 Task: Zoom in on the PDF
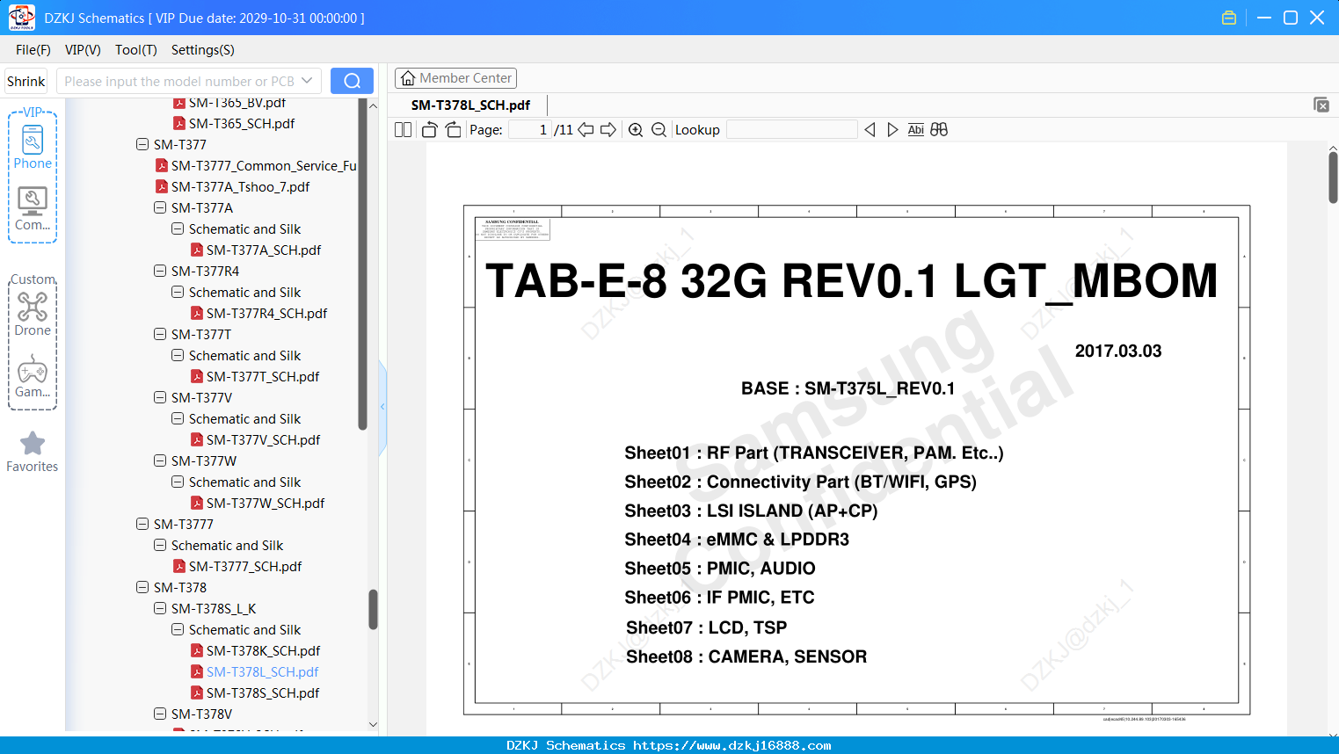click(636, 130)
